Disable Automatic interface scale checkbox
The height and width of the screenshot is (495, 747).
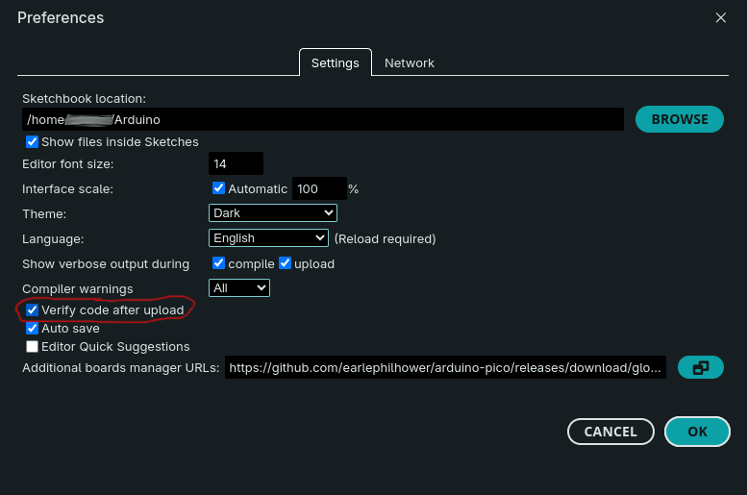pos(219,188)
